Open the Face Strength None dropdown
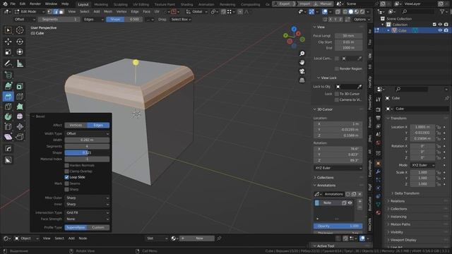The height and width of the screenshot is (254, 452). pyautogui.click(x=87, y=219)
